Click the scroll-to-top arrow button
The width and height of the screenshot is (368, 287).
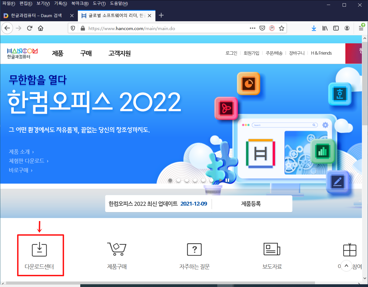pos(346,266)
